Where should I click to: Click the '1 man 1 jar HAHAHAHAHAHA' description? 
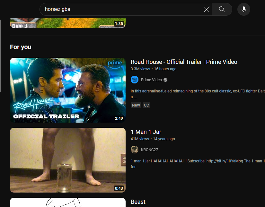click(x=198, y=164)
